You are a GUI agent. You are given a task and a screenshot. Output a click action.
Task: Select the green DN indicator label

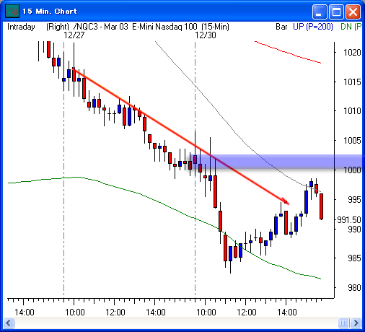coord(351,27)
